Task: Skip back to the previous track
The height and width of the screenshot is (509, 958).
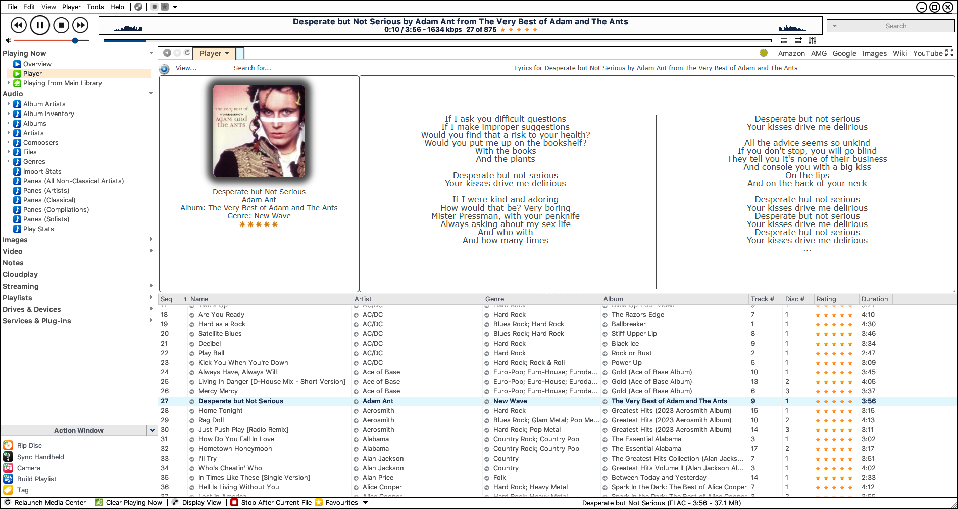Action: pos(19,25)
